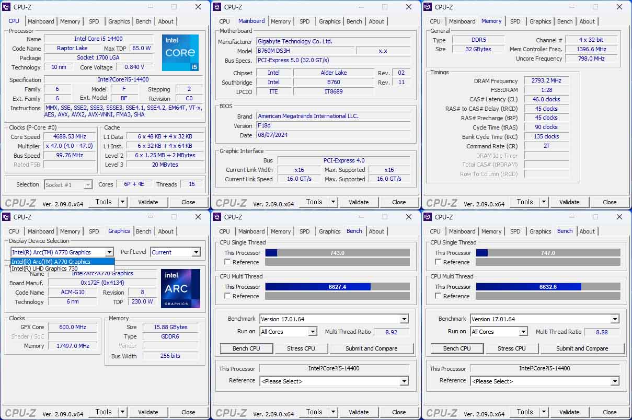Click Stress CPU in the 747.0 bench window
The image size is (632, 420).
[x=512, y=348]
